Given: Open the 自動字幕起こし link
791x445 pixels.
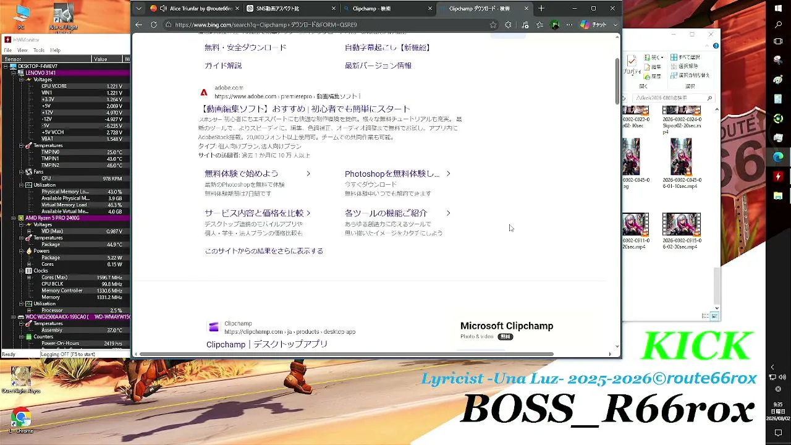Looking at the screenshot, I should (387, 48).
